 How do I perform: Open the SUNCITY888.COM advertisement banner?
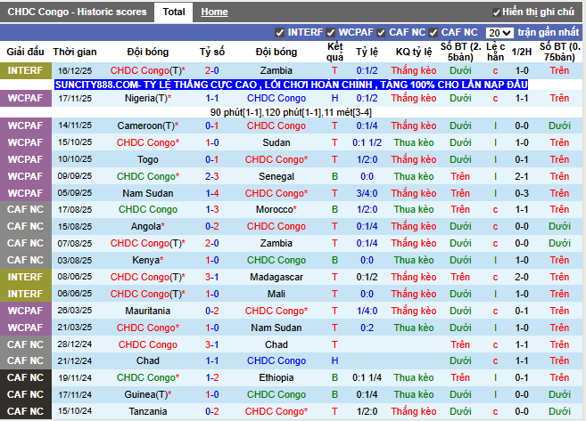tap(291, 85)
